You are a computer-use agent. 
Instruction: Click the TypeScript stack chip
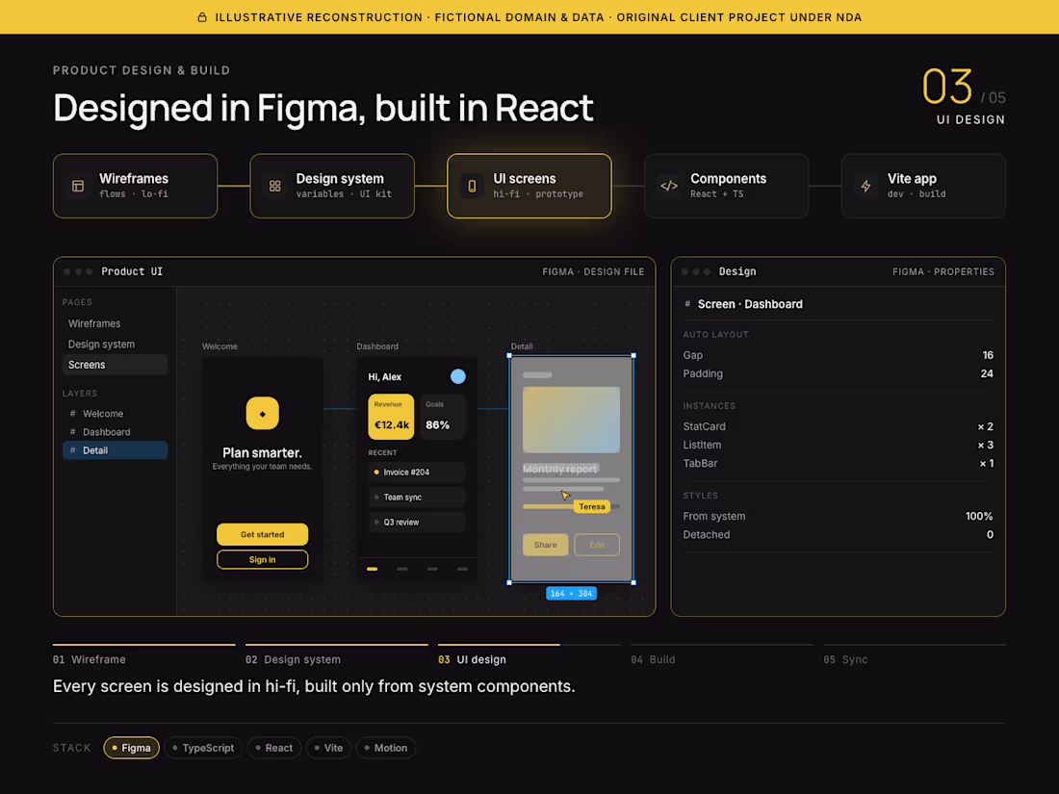[x=203, y=748]
